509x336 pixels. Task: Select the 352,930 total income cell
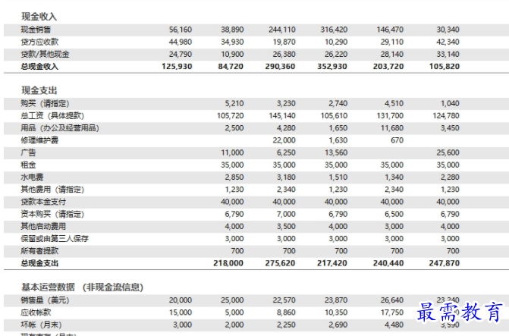pyautogui.click(x=332, y=67)
